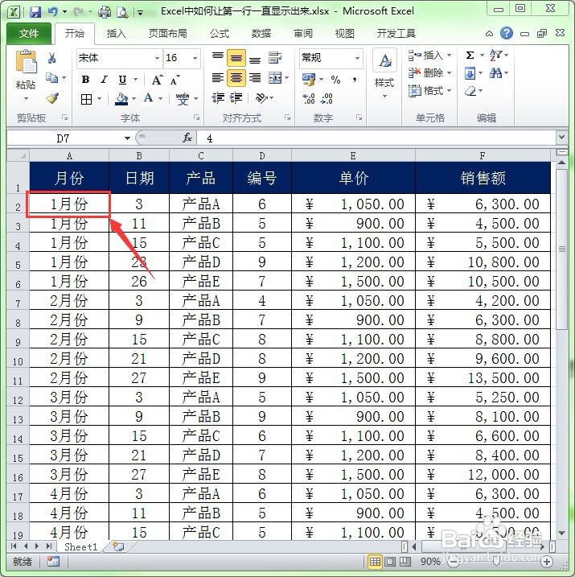Click the Insert Function fx button

point(187,138)
